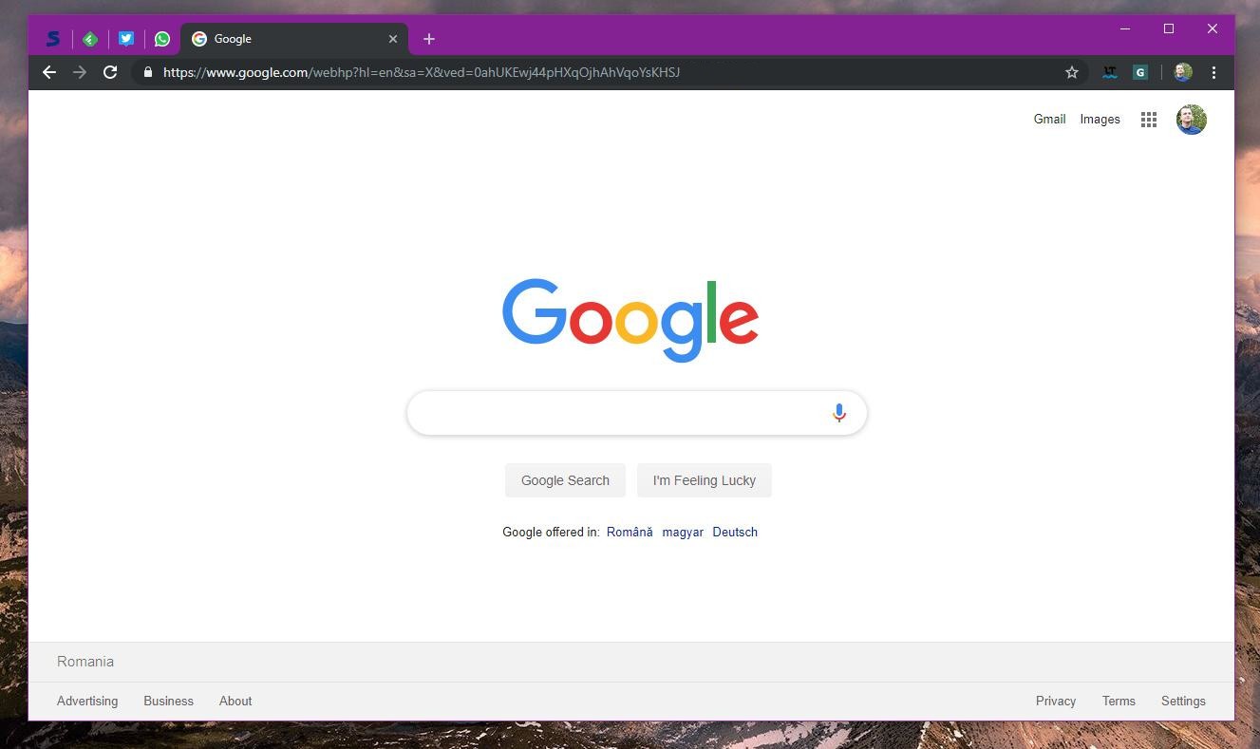The width and height of the screenshot is (1260, 749).
Task: Go back to previous page
Action: click(49, 72)
